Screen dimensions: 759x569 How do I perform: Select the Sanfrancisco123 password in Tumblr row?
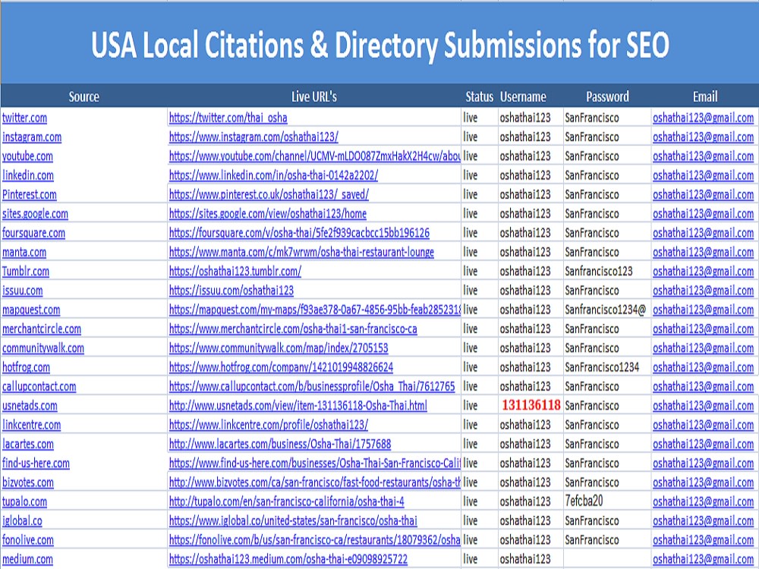(599, 272)
